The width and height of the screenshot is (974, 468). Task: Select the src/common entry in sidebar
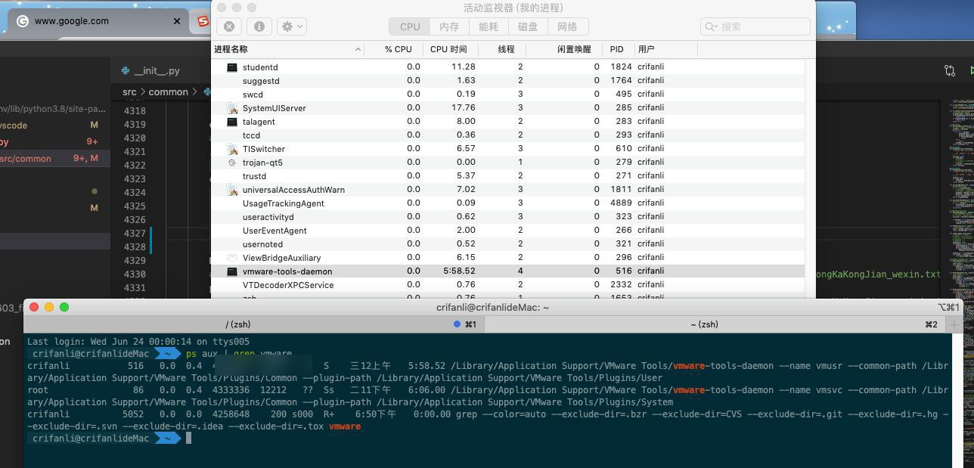(54, 159)
